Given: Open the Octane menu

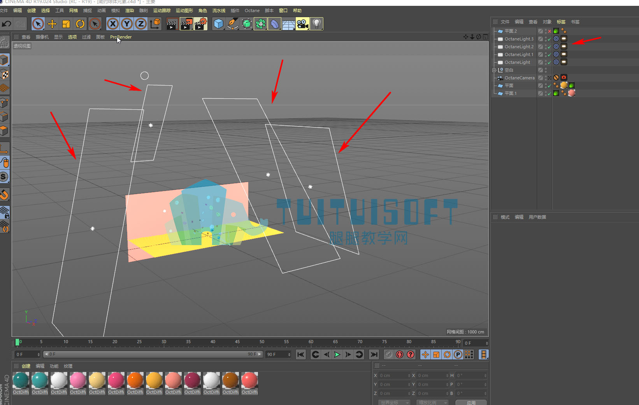Looking at the screenshot, I should 252,11.
